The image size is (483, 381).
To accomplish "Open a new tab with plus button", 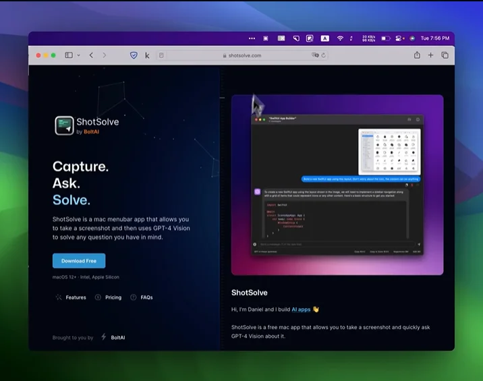I will click(431, 55).
